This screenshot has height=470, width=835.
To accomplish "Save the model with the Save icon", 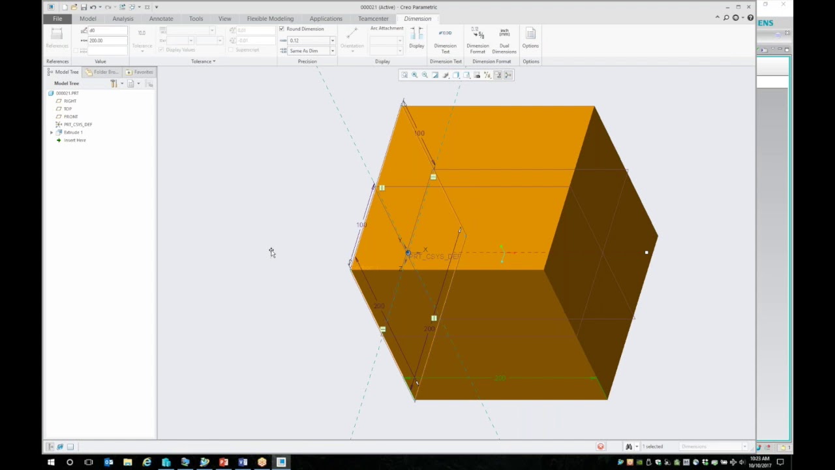I will [83, 7].
